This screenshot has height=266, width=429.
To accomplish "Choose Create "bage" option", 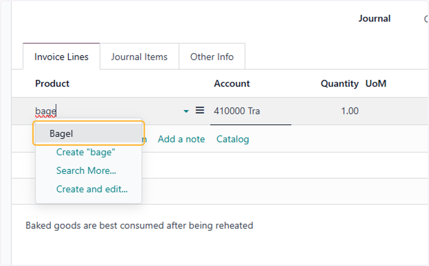I will click(86, 152).
